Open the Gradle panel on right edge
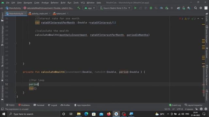209x117 pixels. click(x=207, y=17)
